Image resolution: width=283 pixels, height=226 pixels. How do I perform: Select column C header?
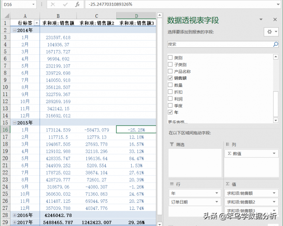tap(97, 16)
